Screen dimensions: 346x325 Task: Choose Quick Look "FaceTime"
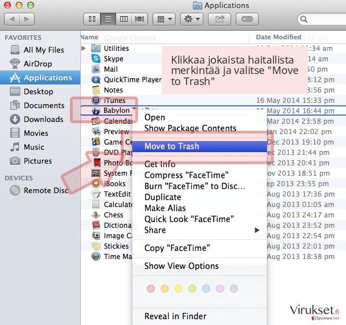[x=199, y=219]
